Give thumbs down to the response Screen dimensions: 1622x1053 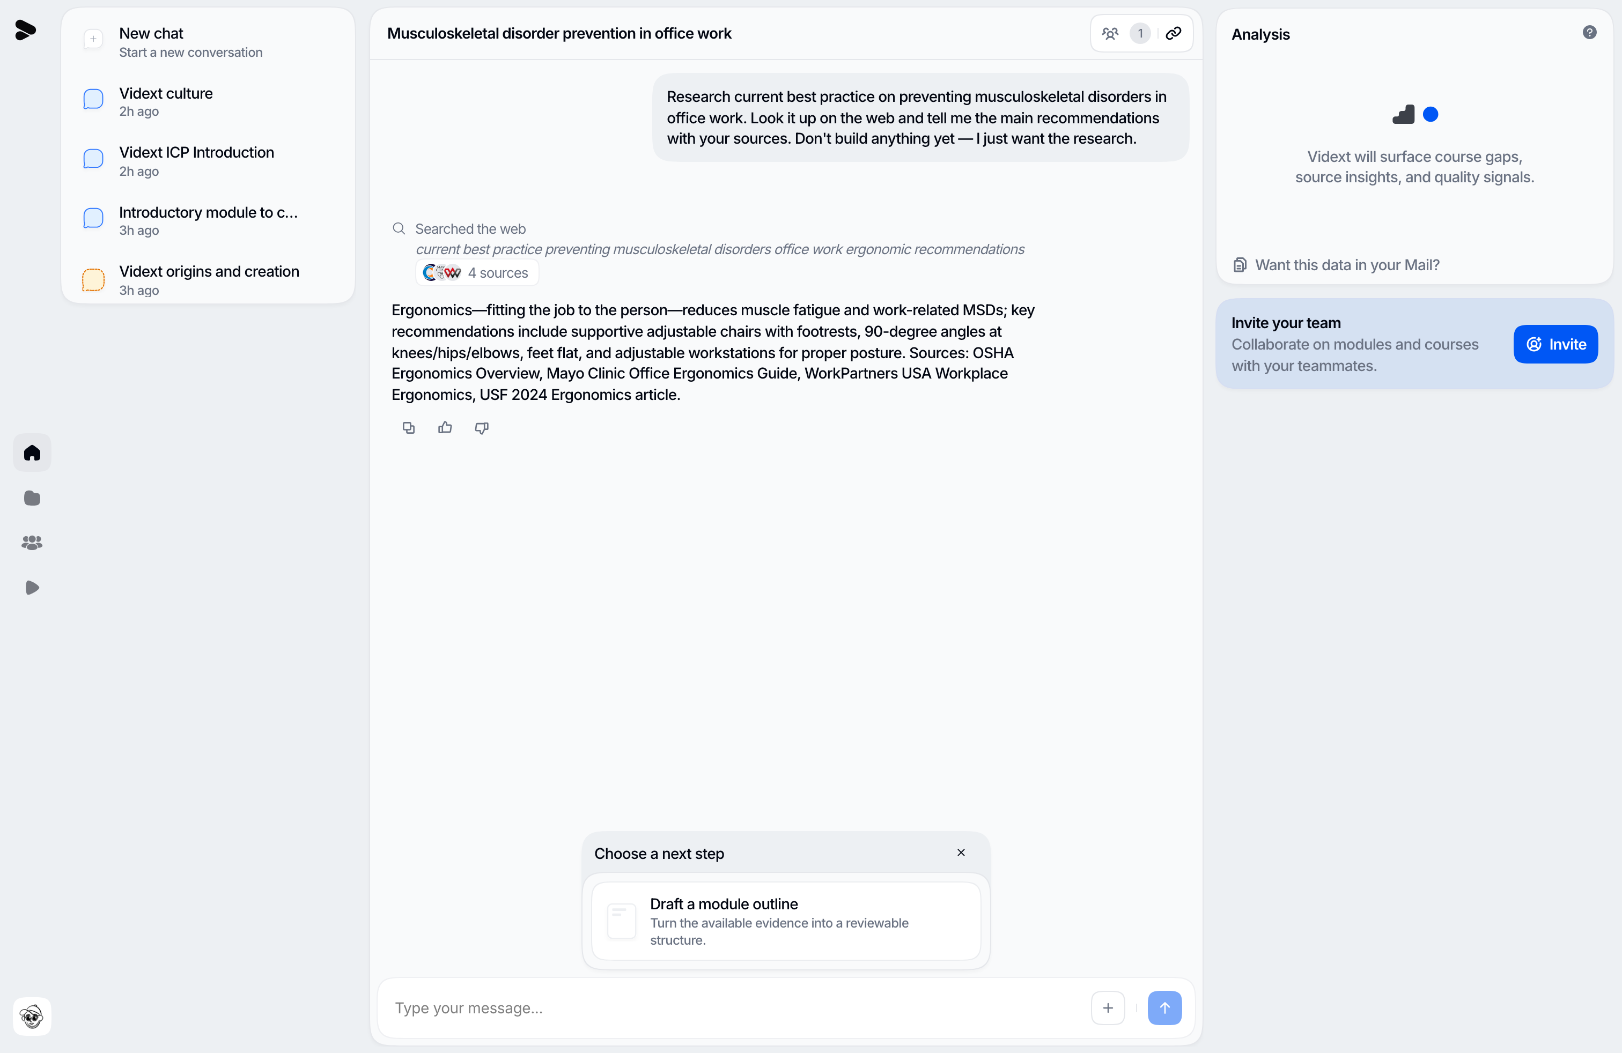[482, 428]
